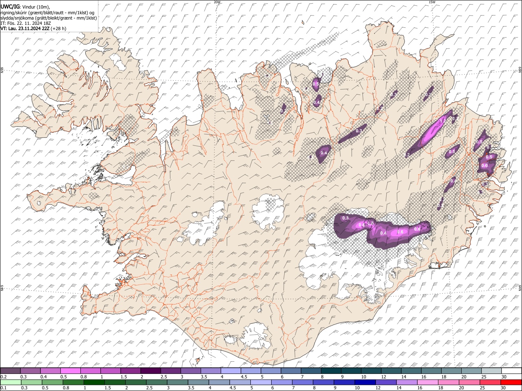Select the deep blue lower swatch between 10 and 12

[365, 382]
